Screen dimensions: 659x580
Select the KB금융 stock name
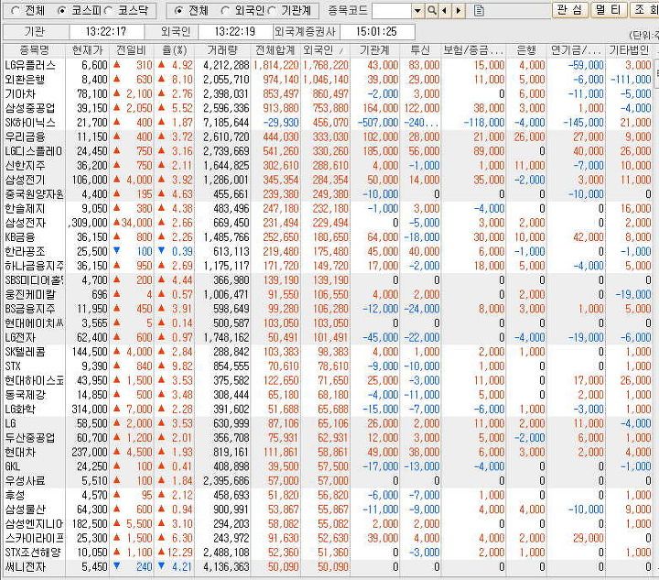click(x=20, y=237)
